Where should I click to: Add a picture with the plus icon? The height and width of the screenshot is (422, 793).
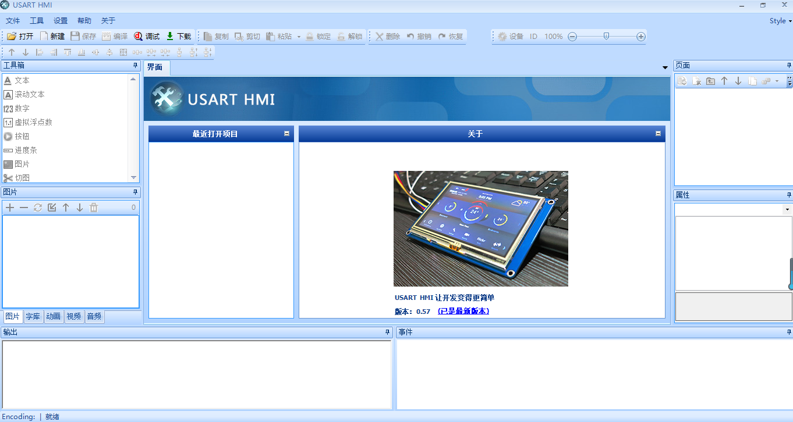(x=10, y=208)
